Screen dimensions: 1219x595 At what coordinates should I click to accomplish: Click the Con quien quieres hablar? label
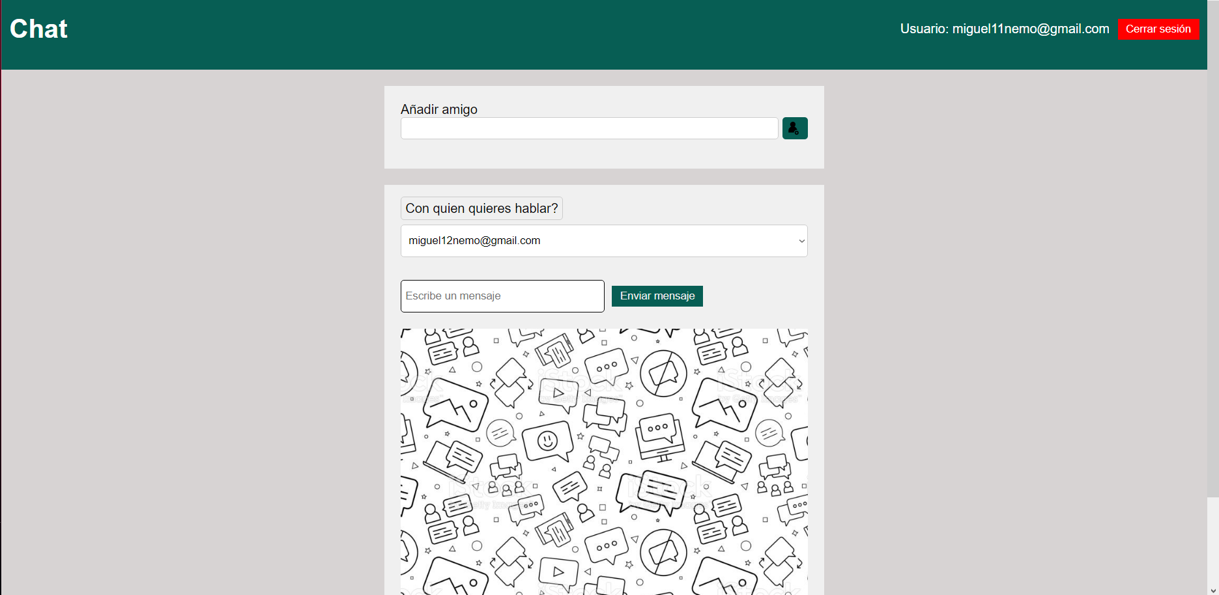tap(481, 208)
